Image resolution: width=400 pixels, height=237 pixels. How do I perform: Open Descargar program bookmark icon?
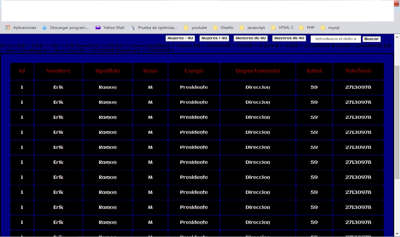(44, 28)
